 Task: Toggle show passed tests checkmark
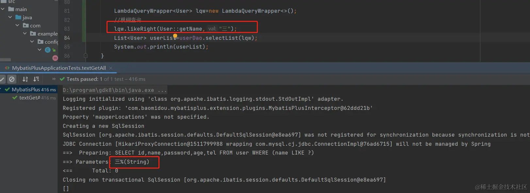pos(3,79)
